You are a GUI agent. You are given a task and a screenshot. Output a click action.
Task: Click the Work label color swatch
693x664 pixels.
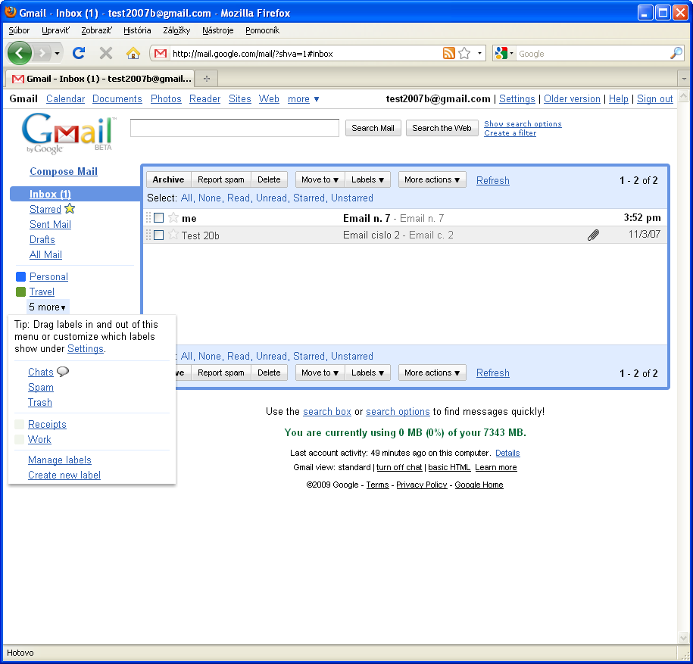[20, 439]
